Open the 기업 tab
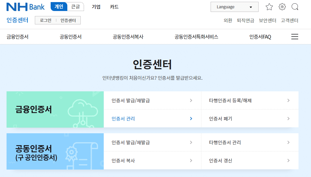 (x=96, y=7)
